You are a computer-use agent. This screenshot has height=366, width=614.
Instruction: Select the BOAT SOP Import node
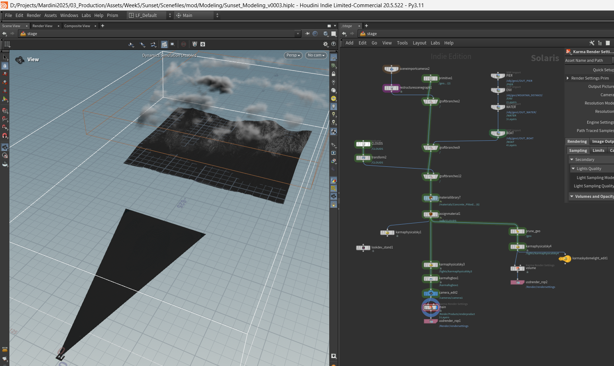pyautogui.click(x=498, y=133)
